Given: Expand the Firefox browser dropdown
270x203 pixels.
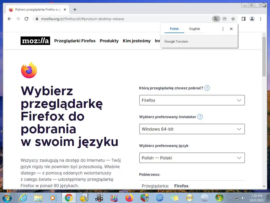Looking at the screenshot, I should [x=192, y=100].
